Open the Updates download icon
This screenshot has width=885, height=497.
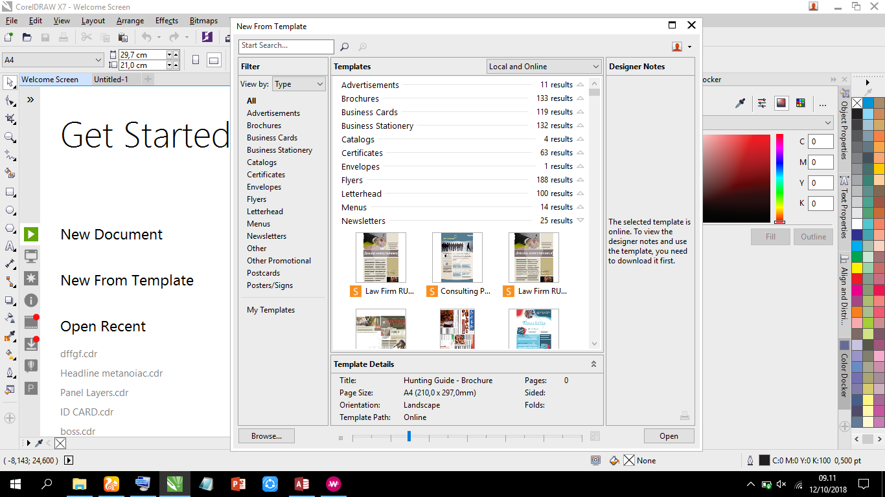[31, 344]
